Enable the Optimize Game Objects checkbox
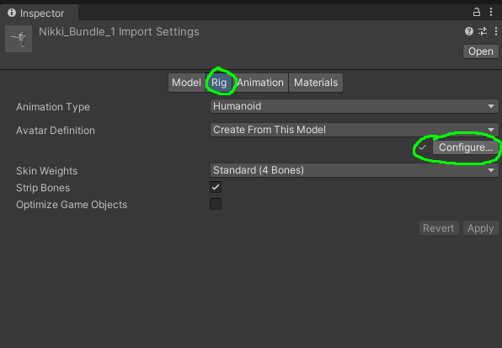Image resolution: width=502 pixels, height=348 pixels. pos(216,204)
